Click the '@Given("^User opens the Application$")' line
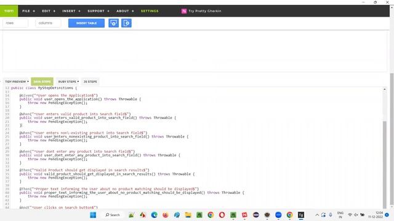This screenshot has width=394, height=221. [x=58, y=96]
